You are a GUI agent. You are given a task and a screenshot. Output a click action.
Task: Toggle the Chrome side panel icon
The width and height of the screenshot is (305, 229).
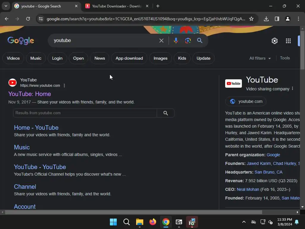coord(277,19)
